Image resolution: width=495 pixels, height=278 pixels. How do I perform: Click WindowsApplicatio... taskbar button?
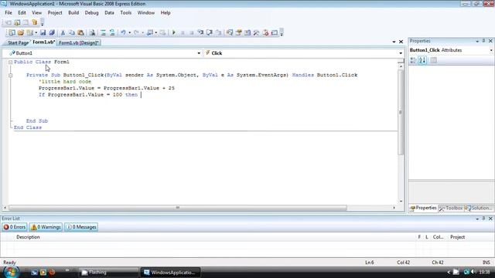click(170, 273)
